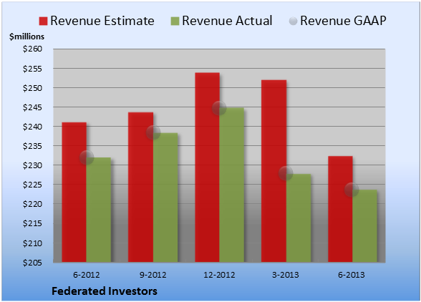Click the 9-2012 quarter label
The width and height of the screenshot is (421, 302).
[153, 275]
